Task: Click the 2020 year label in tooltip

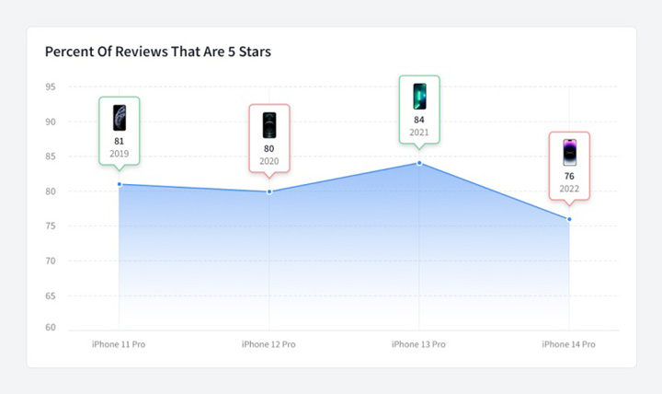Action: click(269, 160)
